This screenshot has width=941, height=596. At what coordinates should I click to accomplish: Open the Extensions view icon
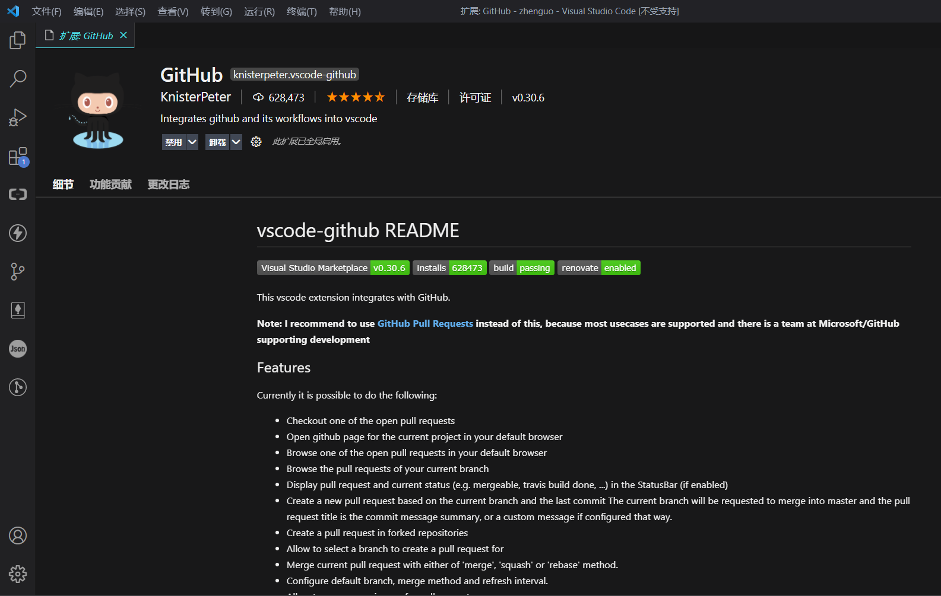coord(18,156)
